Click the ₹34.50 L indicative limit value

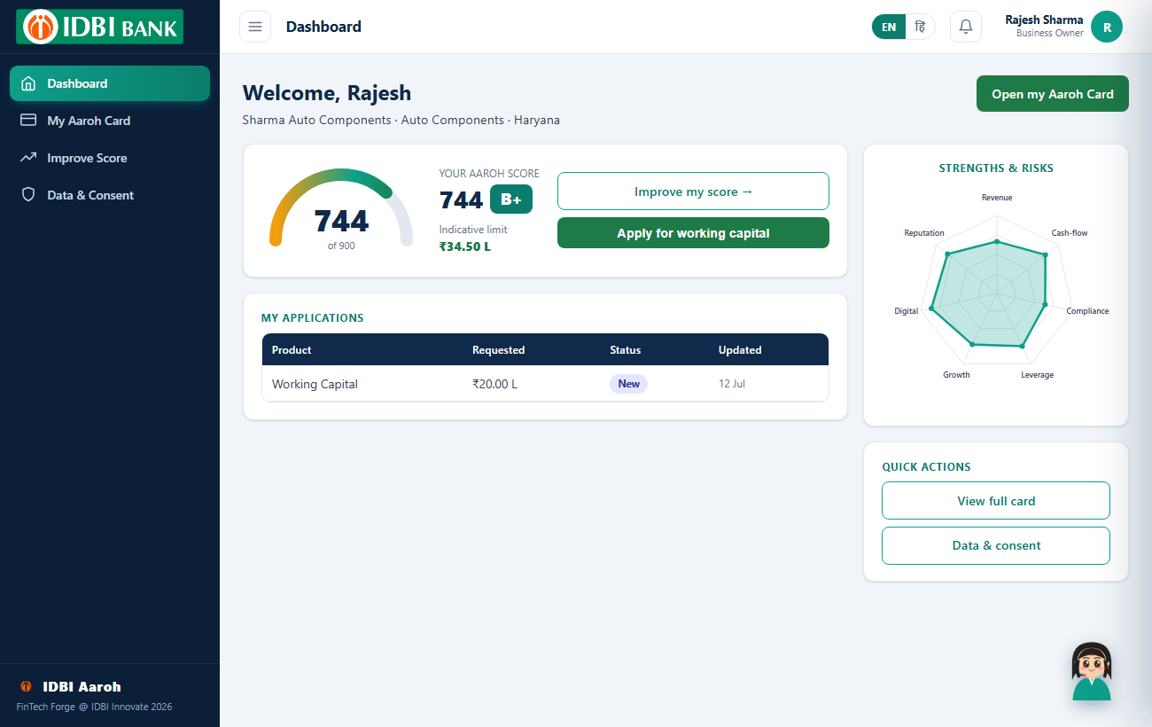464,246
